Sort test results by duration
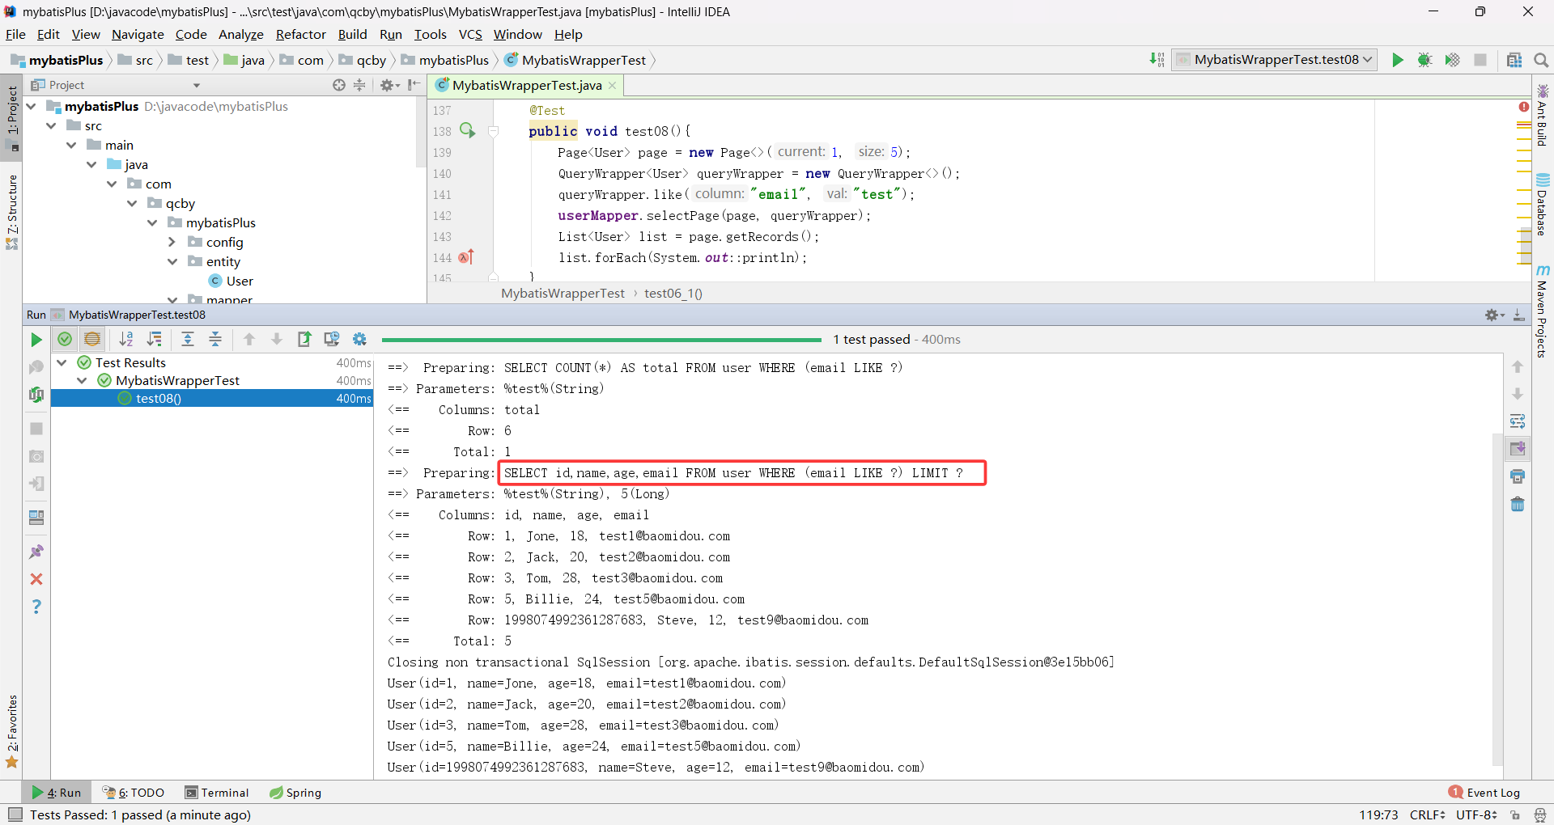The width and height of the screenshot is (1554, 825). coord(154,340)
